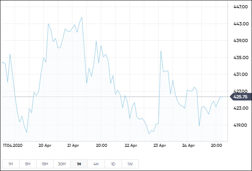Viewport: 252px width, 171px height.
Task: Select the 1M timeframe button
Action: click(x=10, y=164)
